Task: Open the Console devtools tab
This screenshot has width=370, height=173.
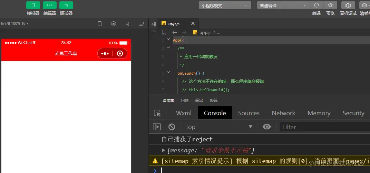Action: click(x=215, y=113)
